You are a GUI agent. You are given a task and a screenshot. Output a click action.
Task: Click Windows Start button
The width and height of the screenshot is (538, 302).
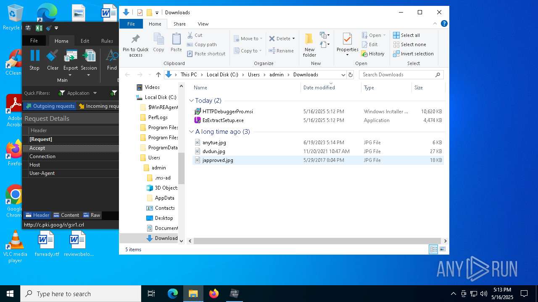click(x=10, y=294)
